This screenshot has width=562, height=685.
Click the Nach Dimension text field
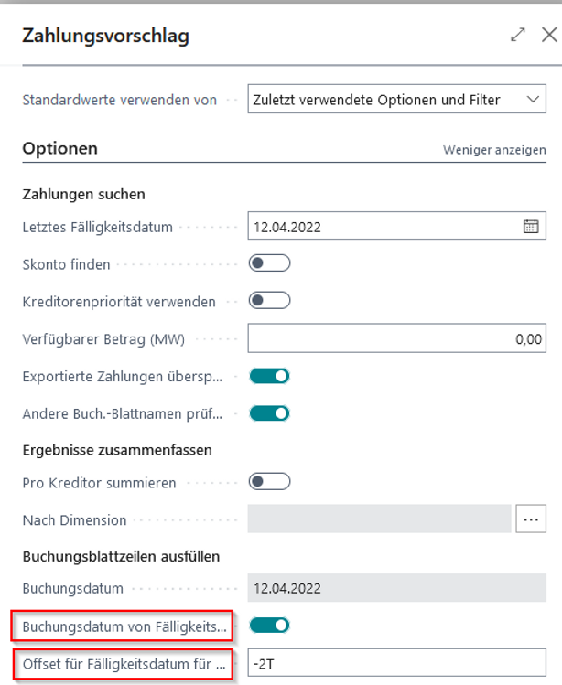pos(379,519)
